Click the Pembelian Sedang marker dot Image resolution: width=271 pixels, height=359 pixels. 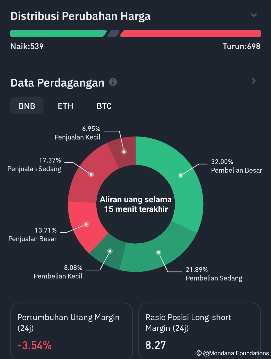[159, 252]
